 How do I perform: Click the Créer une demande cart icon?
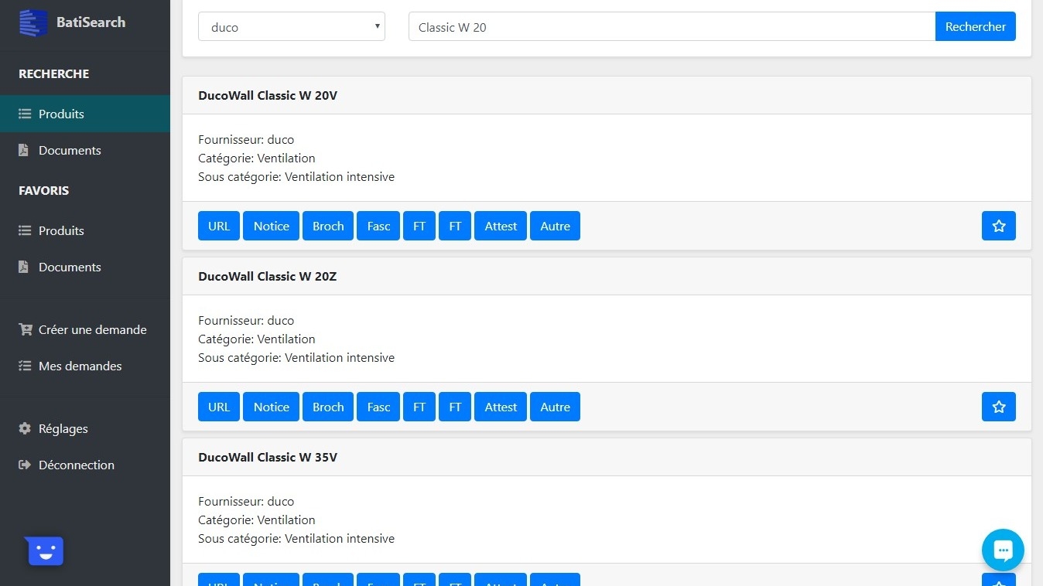25,329
